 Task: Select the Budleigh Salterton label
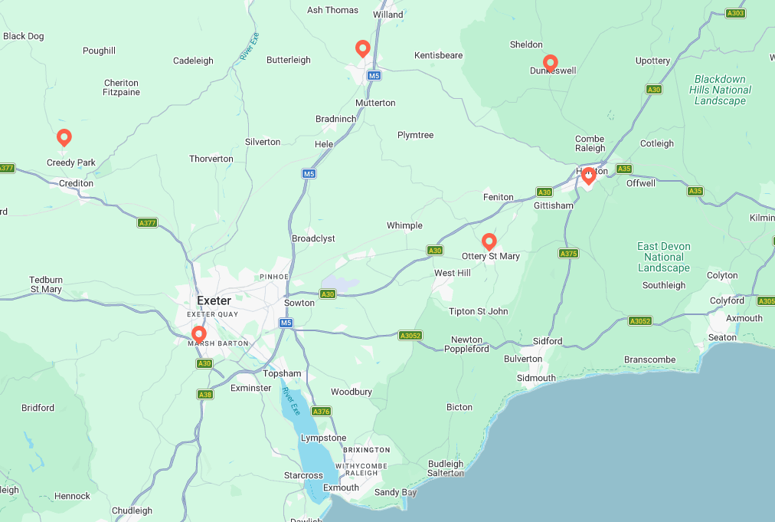click(x=446, y=468)
